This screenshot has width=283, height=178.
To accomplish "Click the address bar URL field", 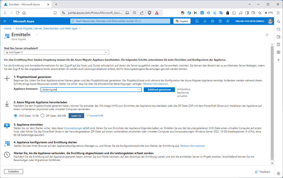I will click(x=95, y=13).
